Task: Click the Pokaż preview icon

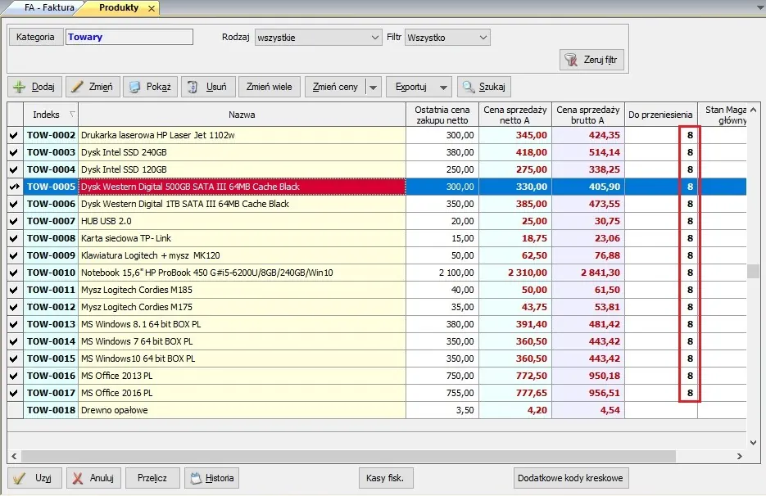Action: (135, 87)
